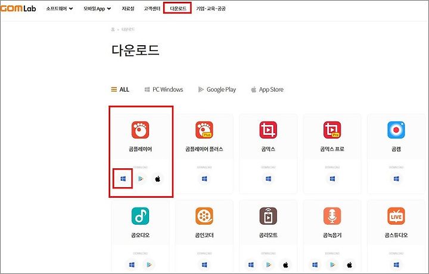Click the 곰플레이어 app icon
This screenshot has height=274, width=429.
pos(141,130)
